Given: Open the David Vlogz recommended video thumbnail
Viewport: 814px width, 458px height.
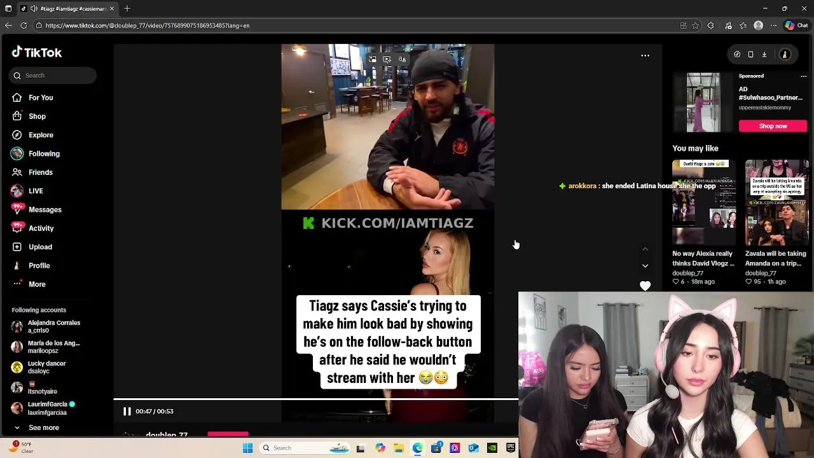Looking at the screenshot, I should pyautogui.click(x=704, y=203).
